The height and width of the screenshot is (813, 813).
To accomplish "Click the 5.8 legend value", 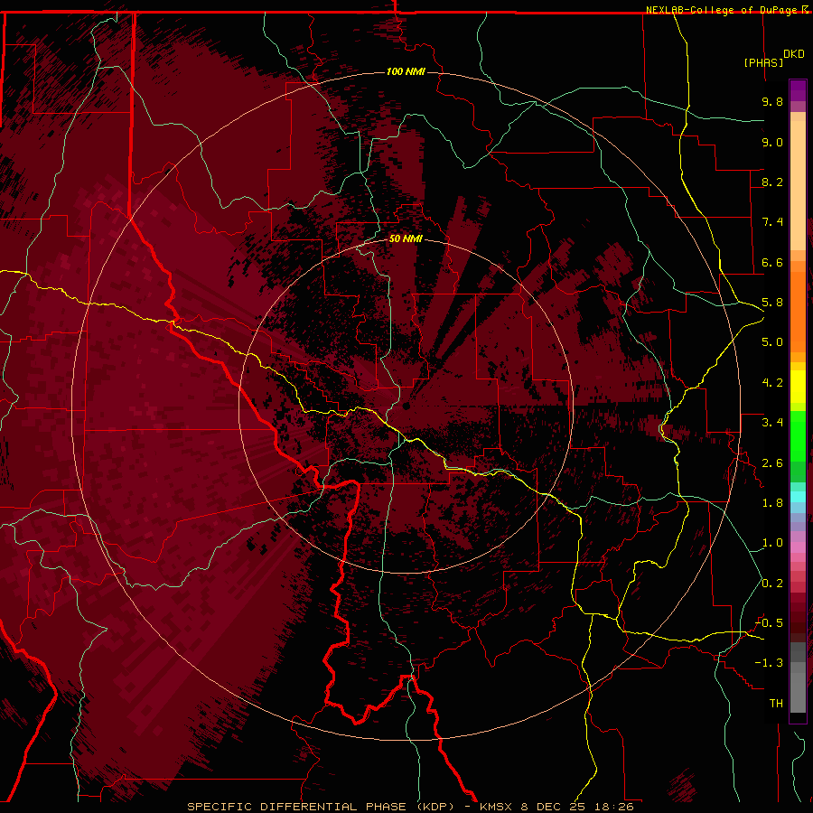I will pos(772,303).
